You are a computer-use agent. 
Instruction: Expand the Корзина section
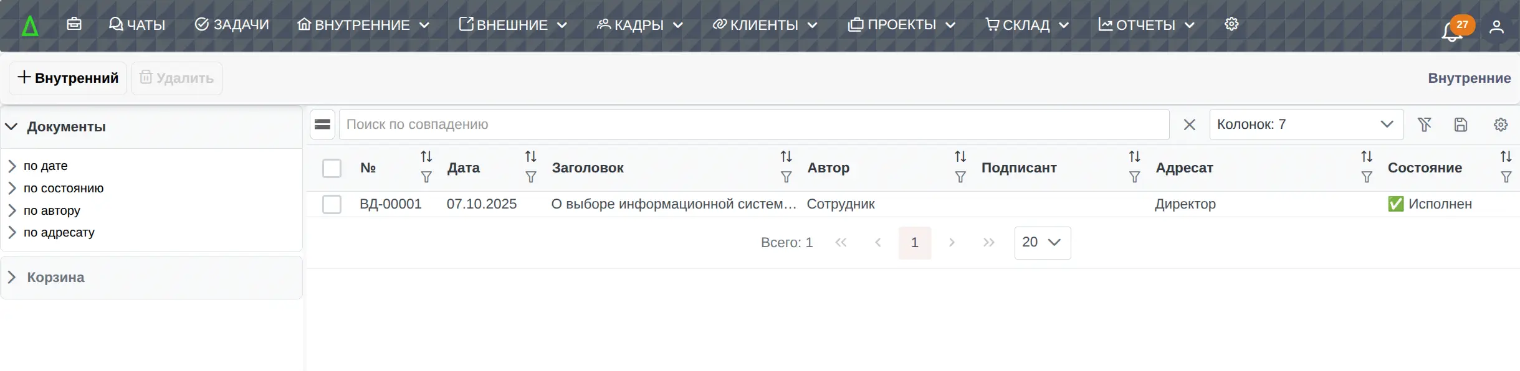12,278
